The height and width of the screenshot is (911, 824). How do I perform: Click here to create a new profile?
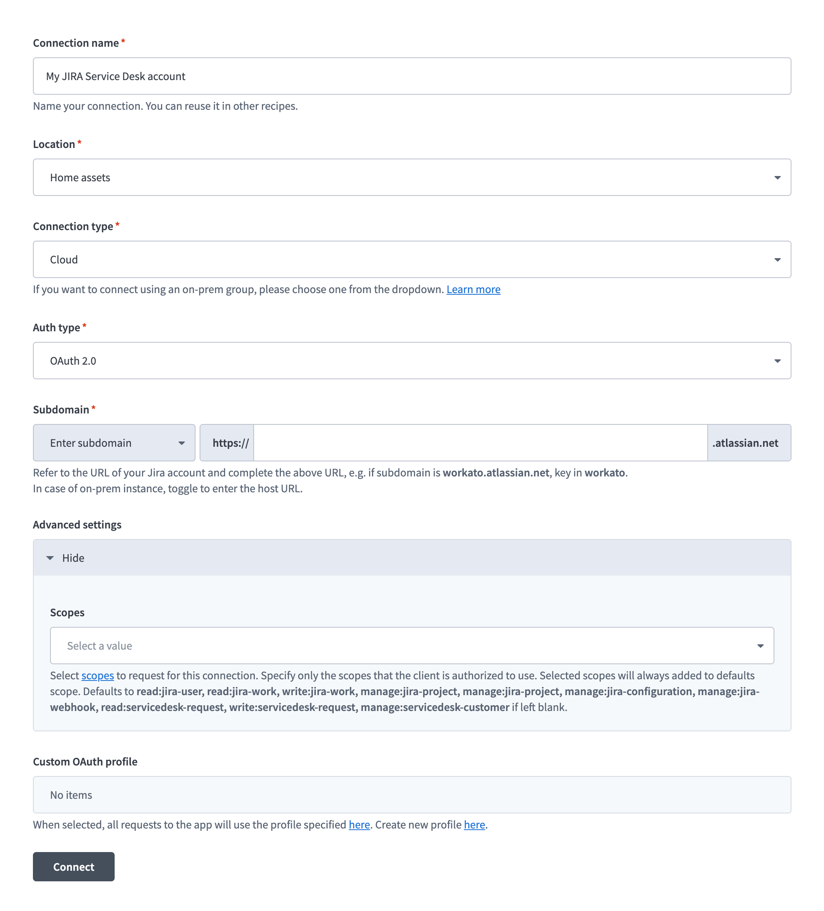click(474, 824)
